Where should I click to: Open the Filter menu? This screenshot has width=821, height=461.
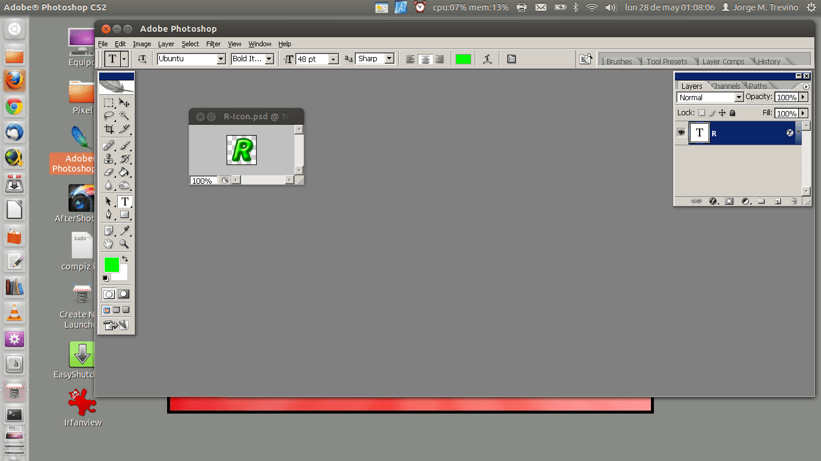pyautogui.click(x=213, y=44)
